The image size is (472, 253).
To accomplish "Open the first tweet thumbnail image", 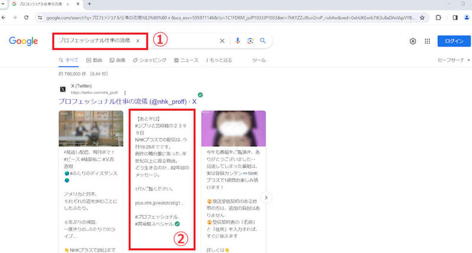I will 91,129.
